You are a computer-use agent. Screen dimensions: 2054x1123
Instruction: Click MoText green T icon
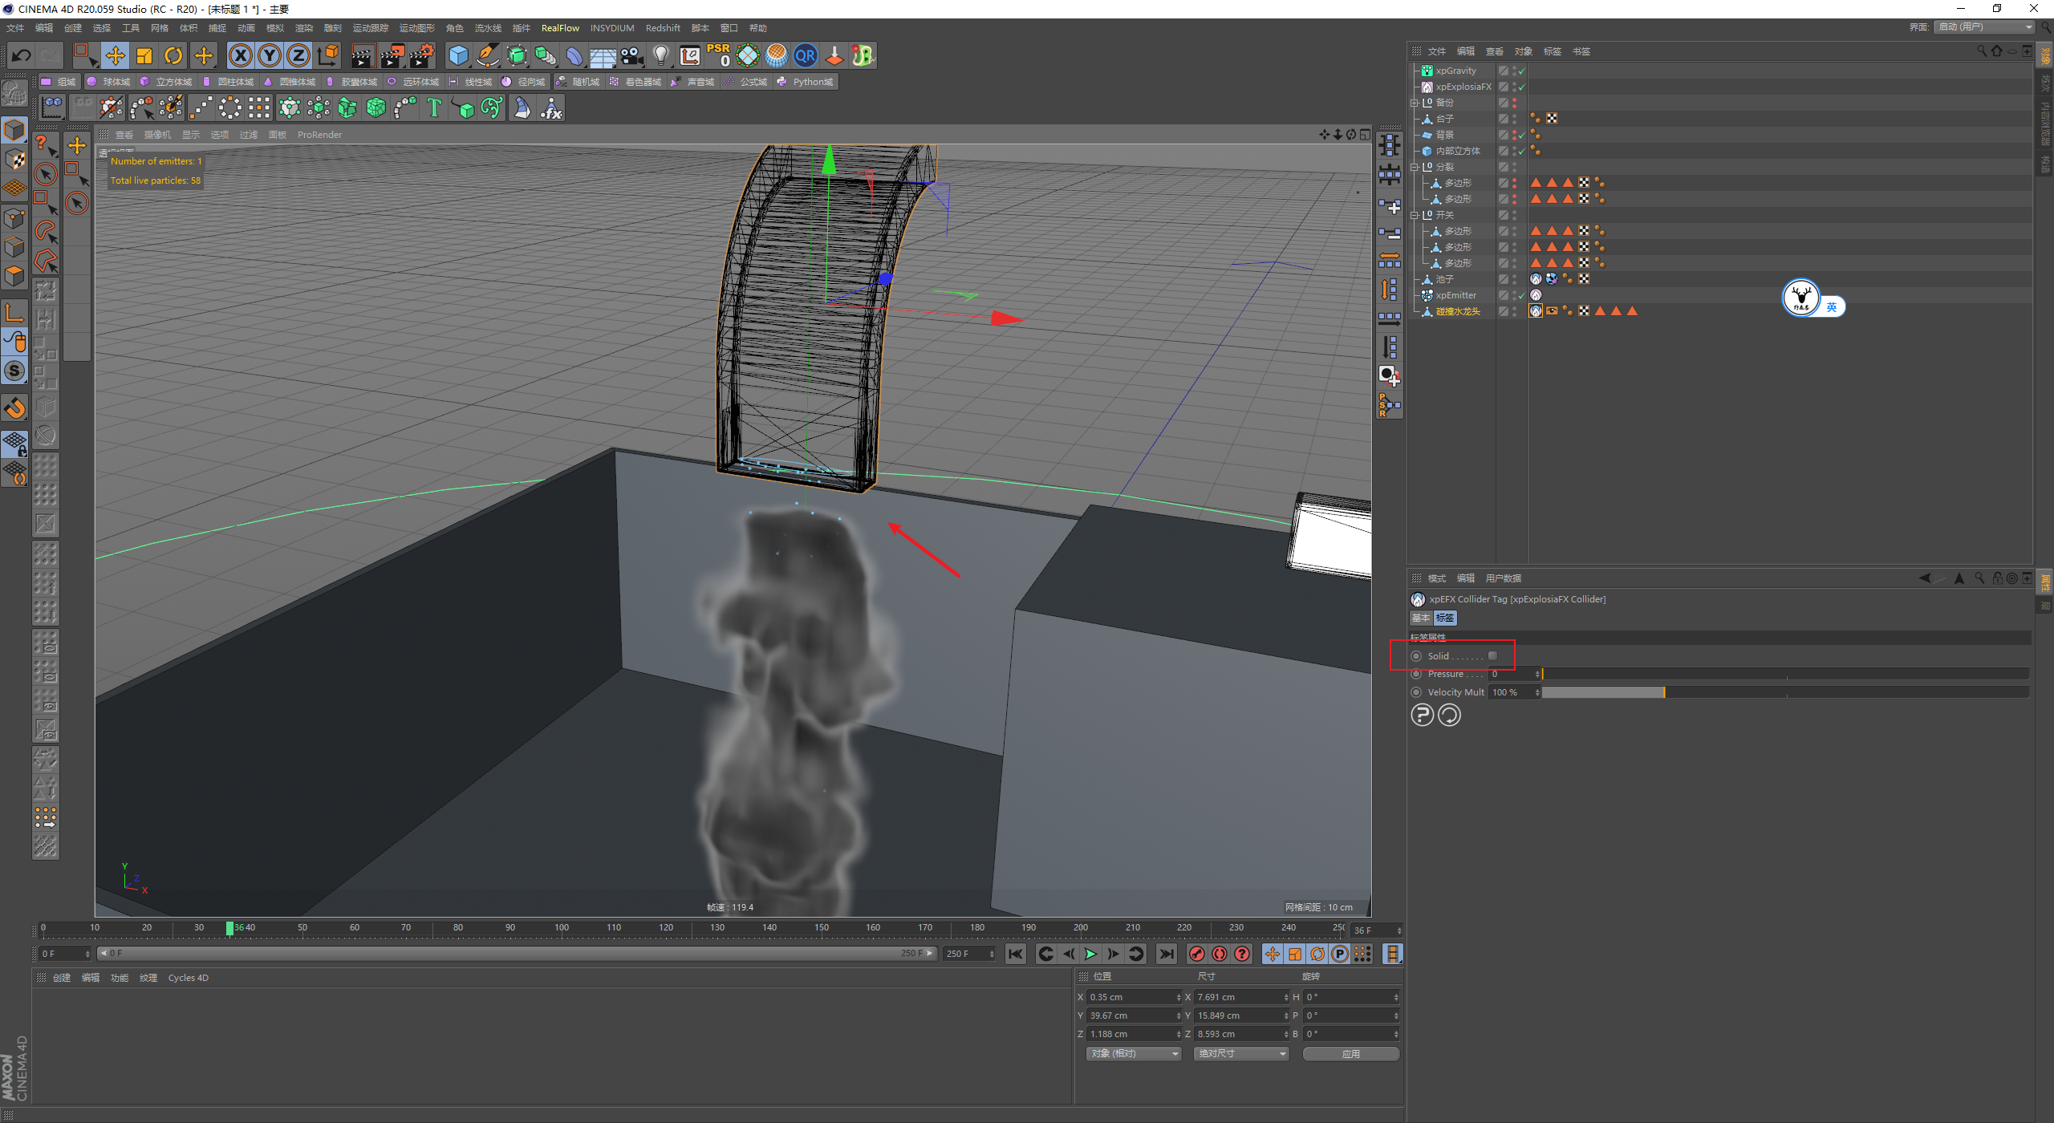click(434, 107)
